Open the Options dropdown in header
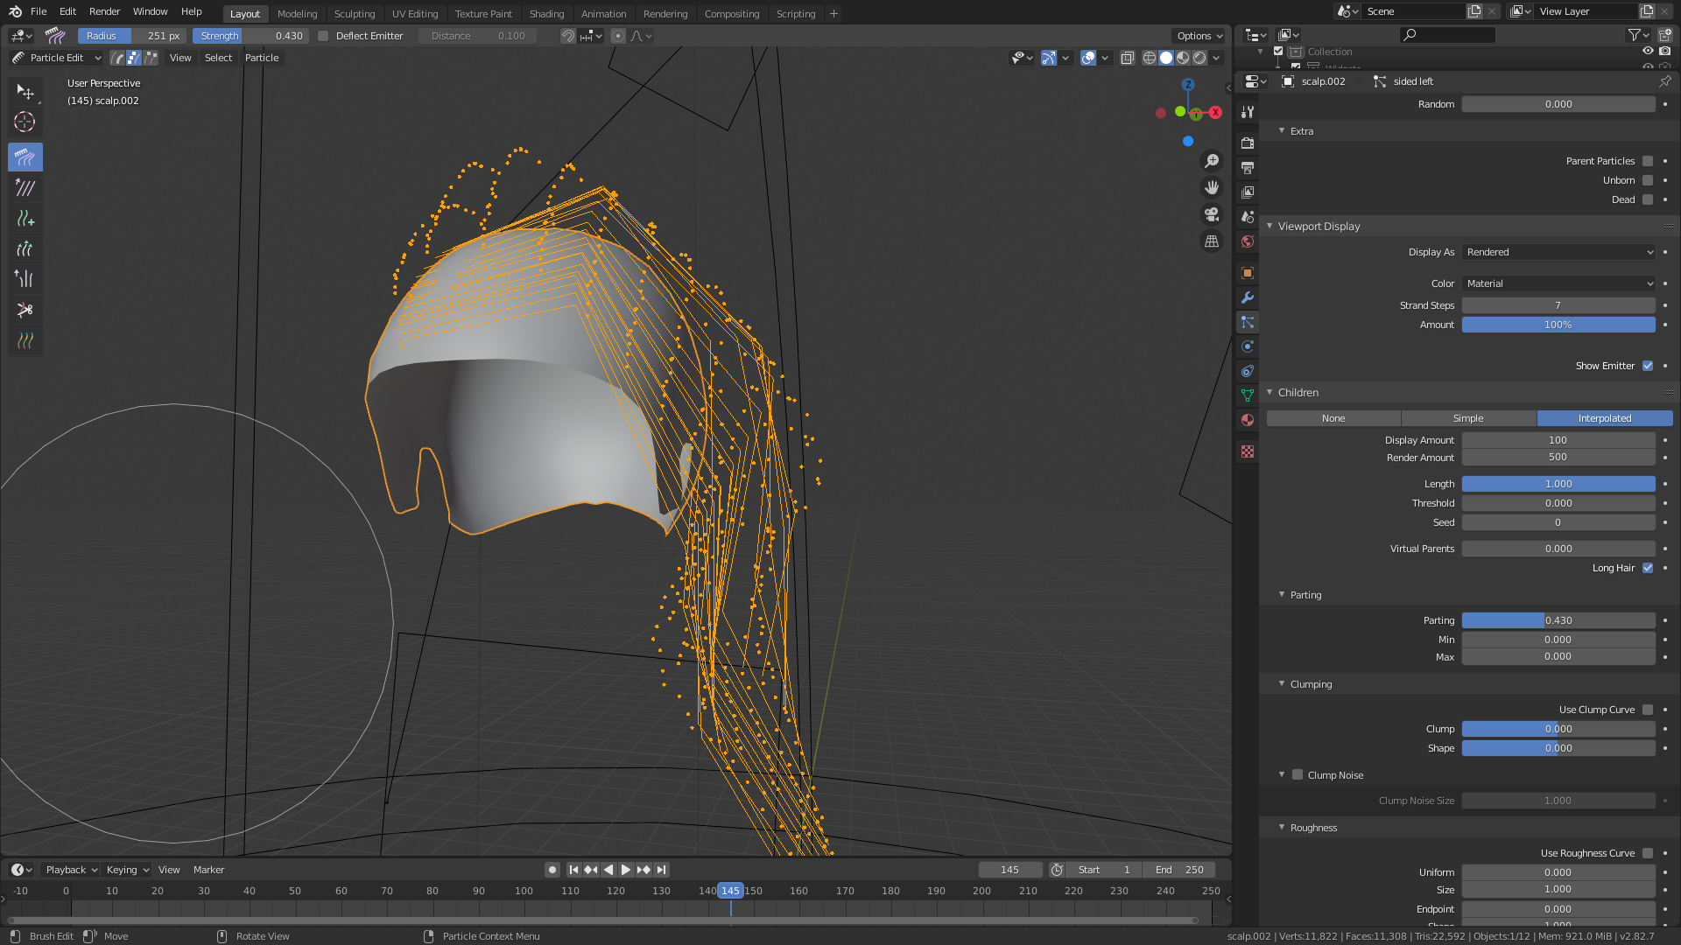The height and width of the screenshot is (945, 1681). (x=1199, y=36)
